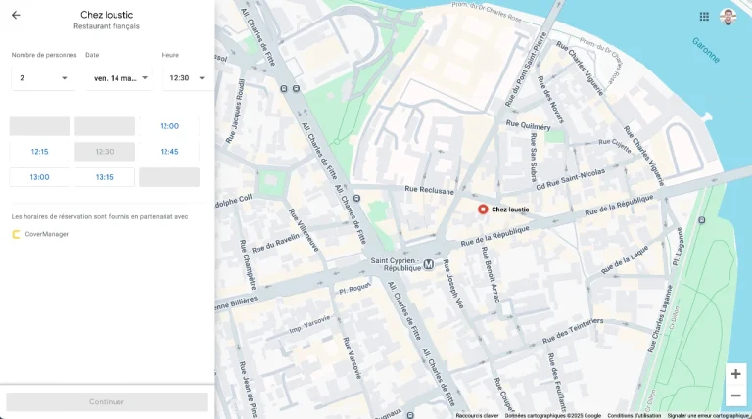Pick the 12:45 reservation time
The height and width of the screenshot is (419, 752).
click(169, 152)
